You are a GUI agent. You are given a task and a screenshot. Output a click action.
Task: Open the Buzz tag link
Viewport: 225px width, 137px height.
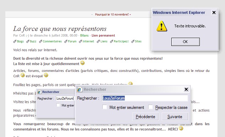pyautogui.click(x=33, y=41)
